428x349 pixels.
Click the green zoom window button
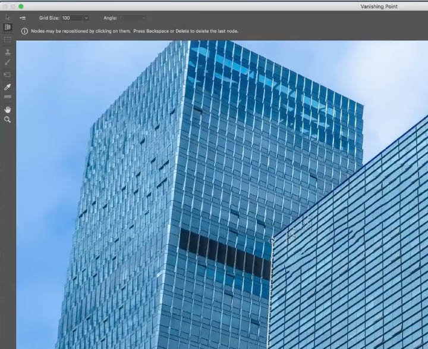(21, 7)
